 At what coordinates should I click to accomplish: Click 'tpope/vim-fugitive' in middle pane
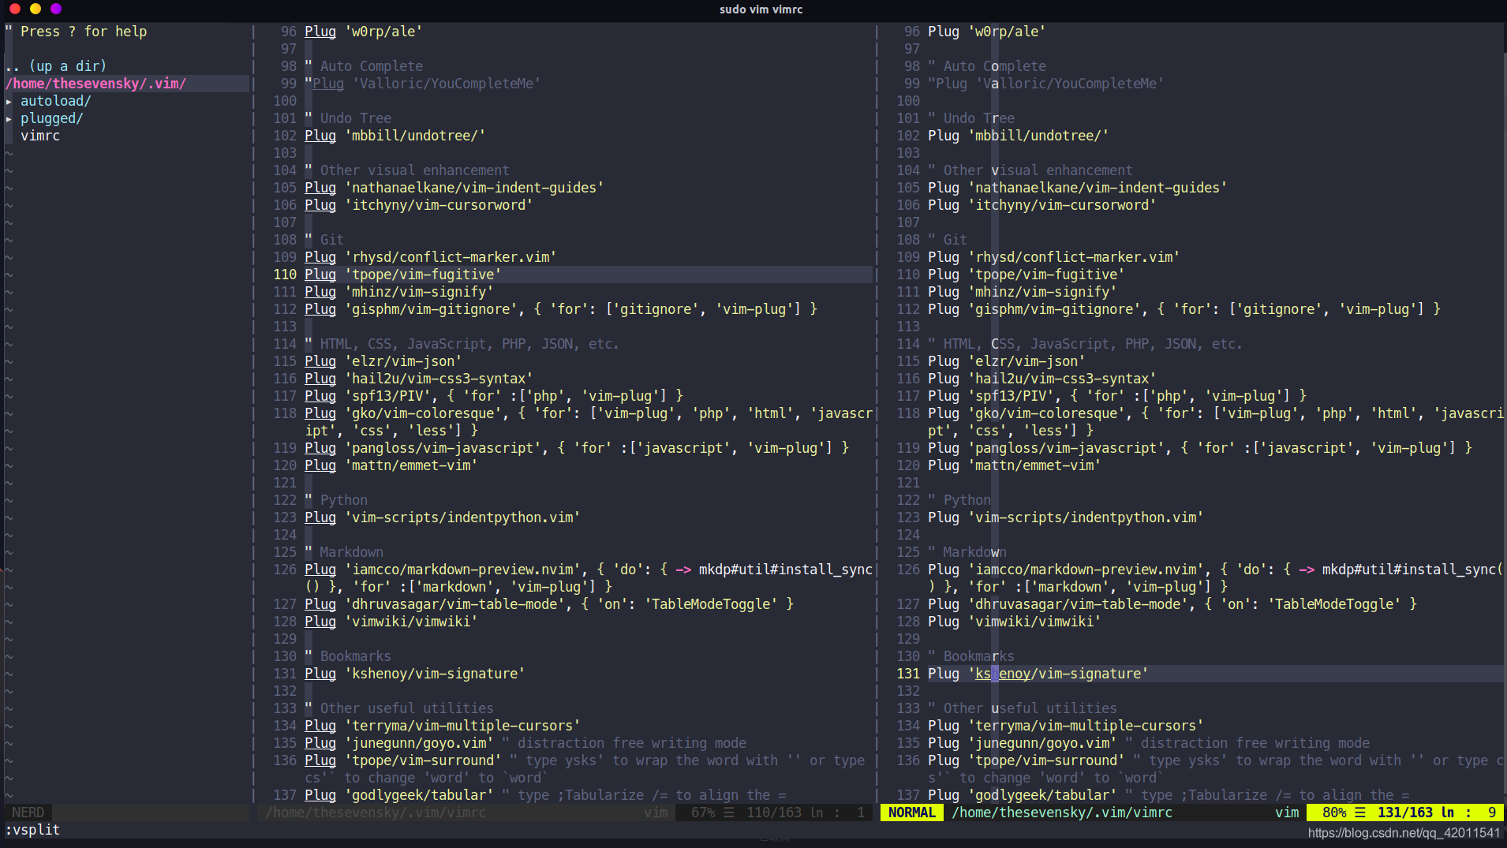pyautogui.click(x=423, y=275)
